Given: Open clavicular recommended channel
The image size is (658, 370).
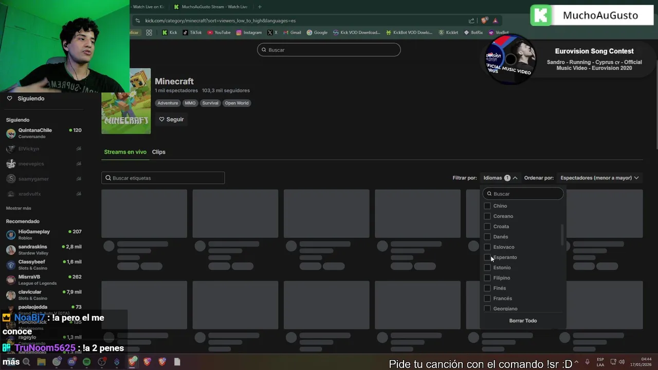Looking at the screenshot, I should point(44,295).
